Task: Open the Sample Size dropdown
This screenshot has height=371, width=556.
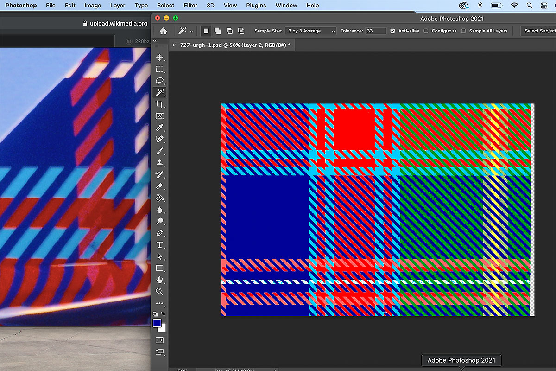Action: coord(311,31)
